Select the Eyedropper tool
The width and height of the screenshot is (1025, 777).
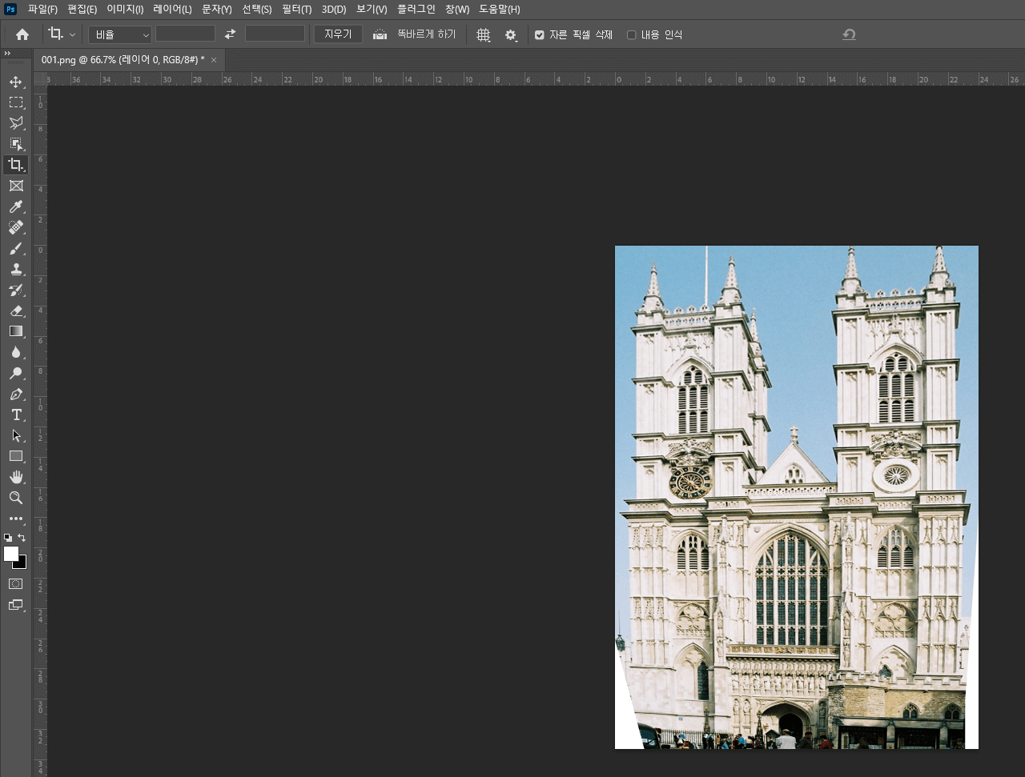[x=16, y=207]
